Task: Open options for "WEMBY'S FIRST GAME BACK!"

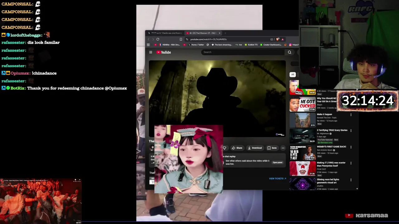Action: tap(351, 147)
